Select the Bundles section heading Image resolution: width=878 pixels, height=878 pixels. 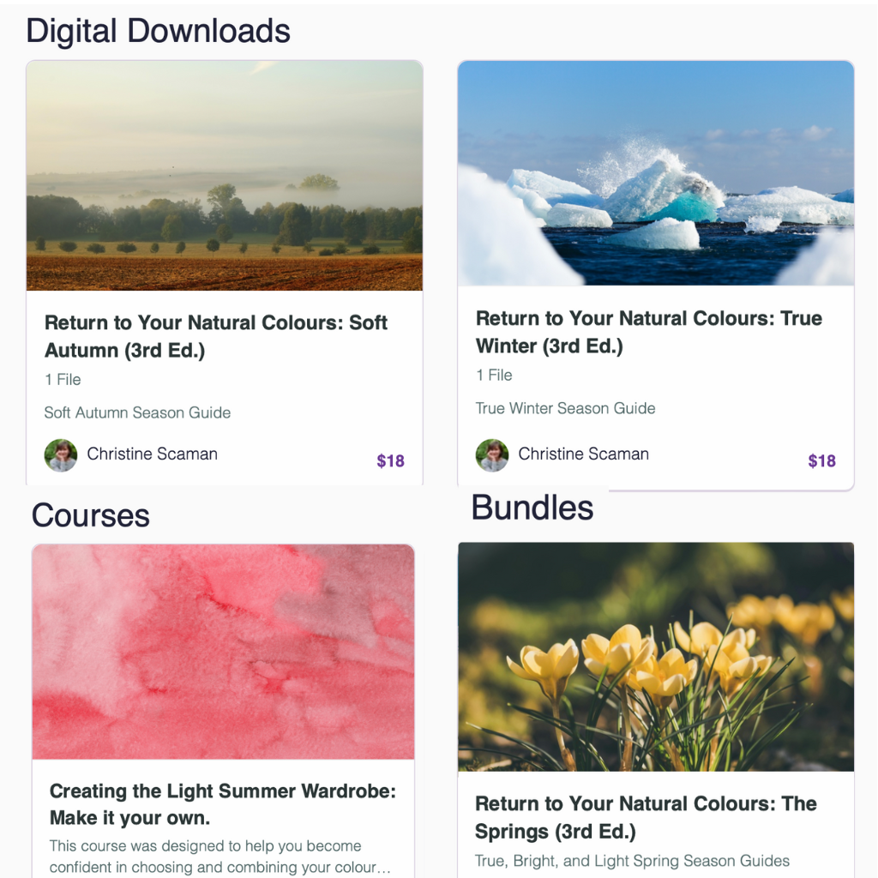coord(532,508)
